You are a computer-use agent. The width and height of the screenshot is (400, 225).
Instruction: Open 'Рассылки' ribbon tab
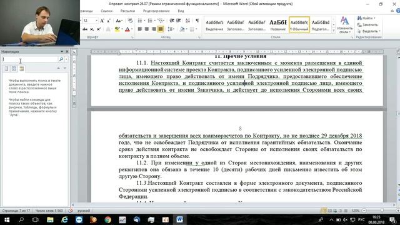point(127,11)
